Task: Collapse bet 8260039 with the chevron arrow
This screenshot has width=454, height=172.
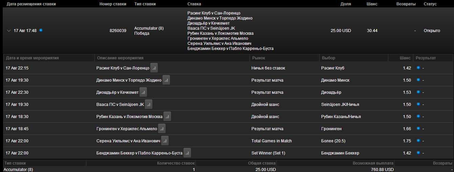Action: (9, 31)
